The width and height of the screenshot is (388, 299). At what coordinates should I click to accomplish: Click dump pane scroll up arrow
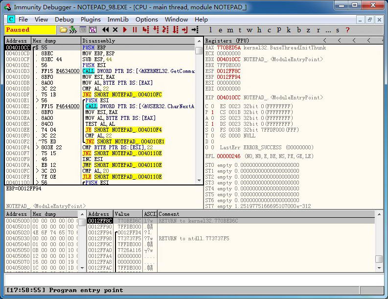(82, 214)
